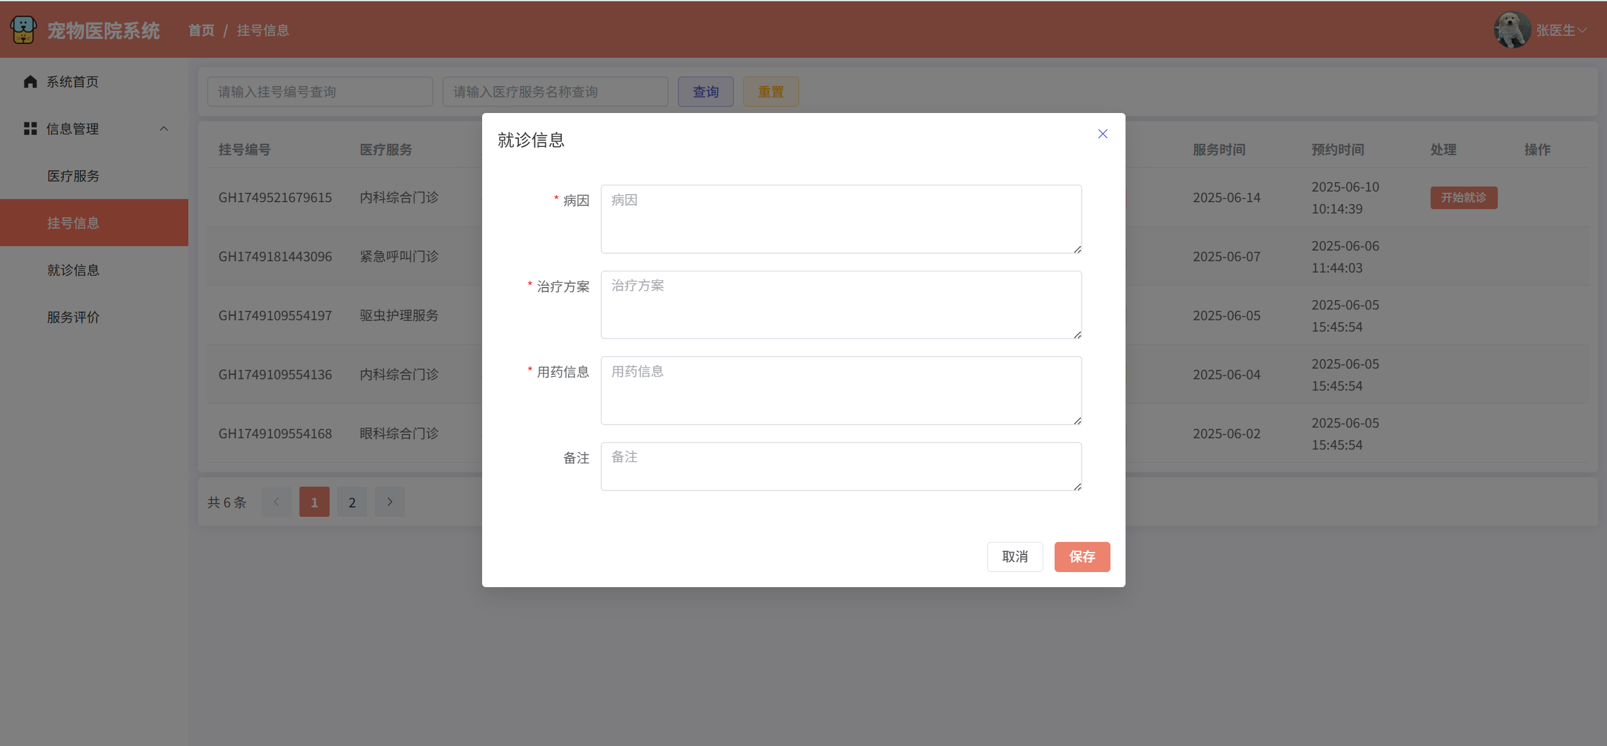This screenshot has height=746, width=1607.
Task: Select page 2 in pagination
Action: click(352, 502)
